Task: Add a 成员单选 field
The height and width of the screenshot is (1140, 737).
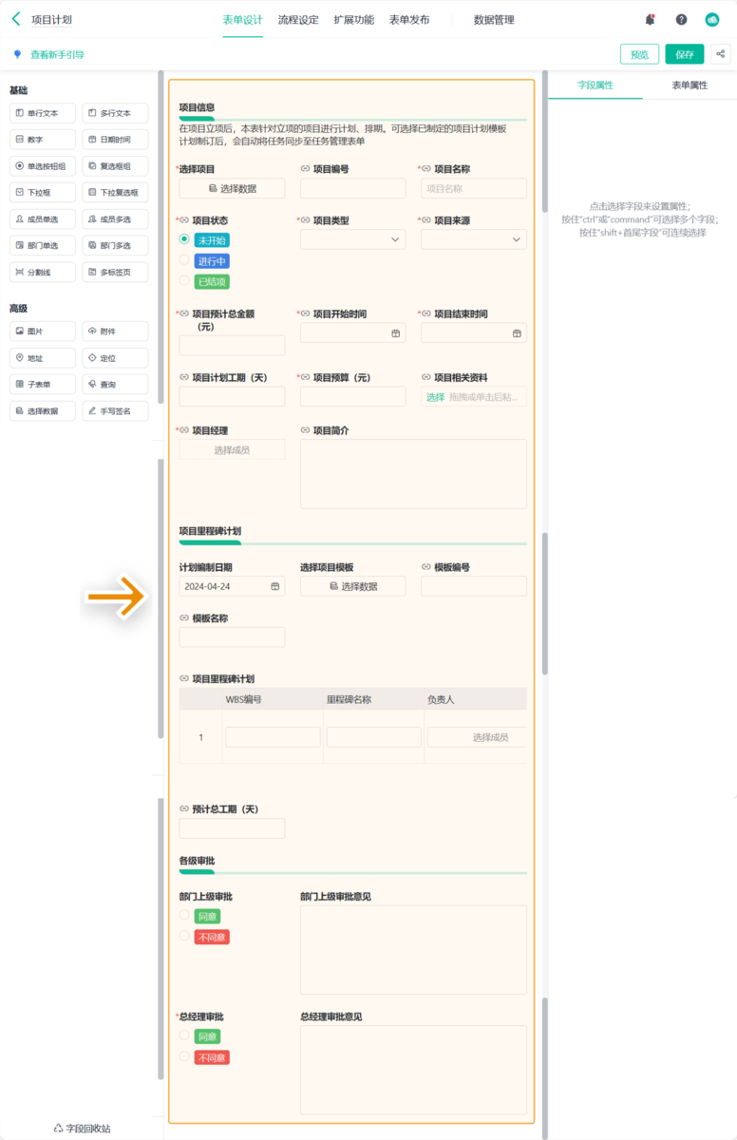Action: tap(42, 219)
